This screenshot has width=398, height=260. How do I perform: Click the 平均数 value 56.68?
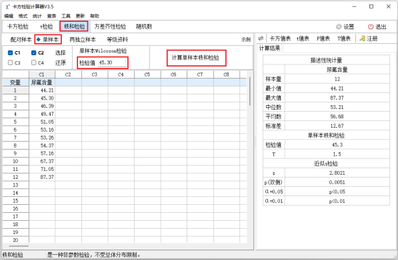click(x=337, y=116)
